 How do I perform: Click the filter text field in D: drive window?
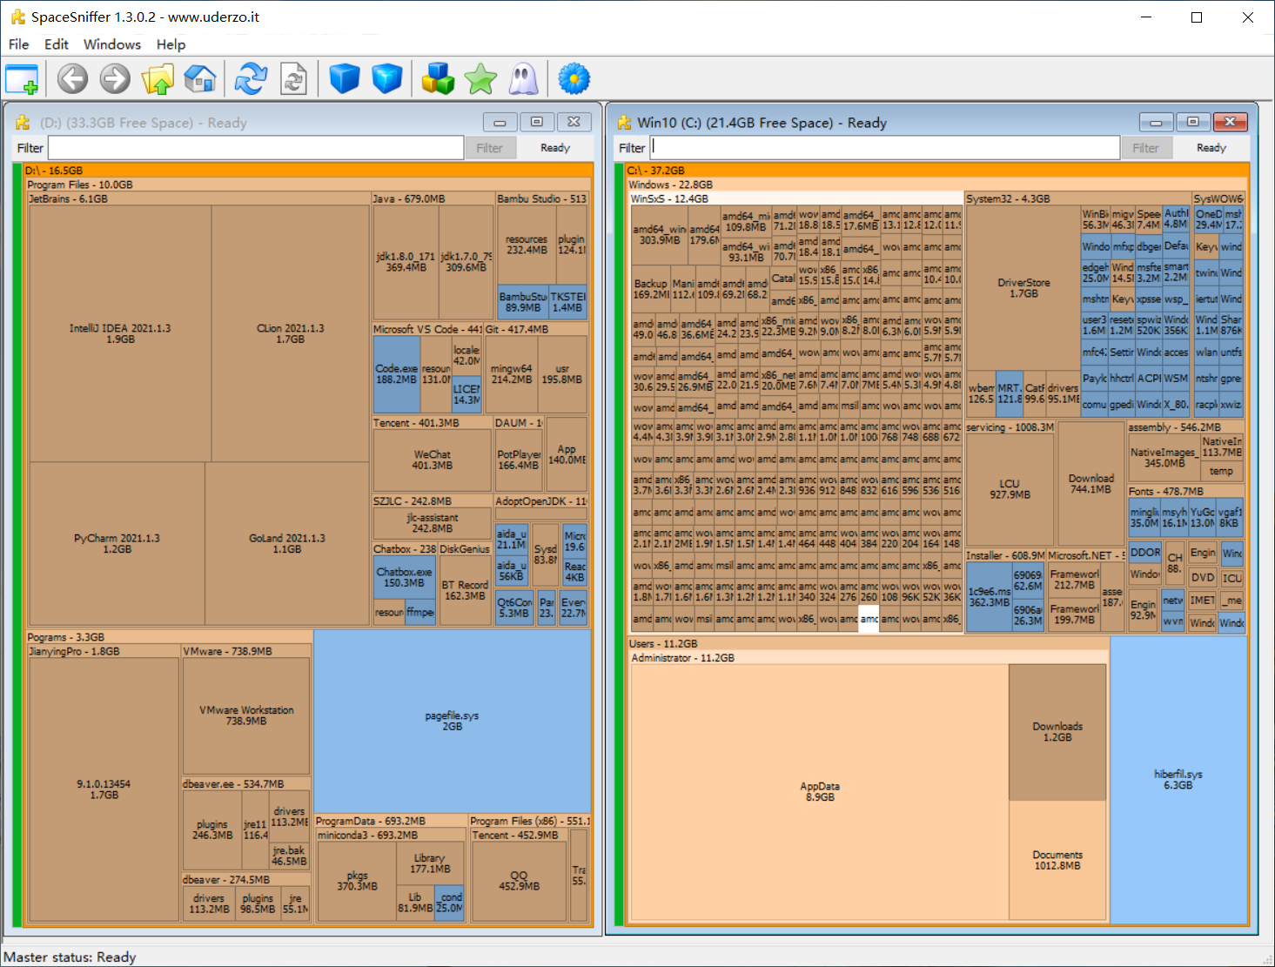click(x=256, y=148)
